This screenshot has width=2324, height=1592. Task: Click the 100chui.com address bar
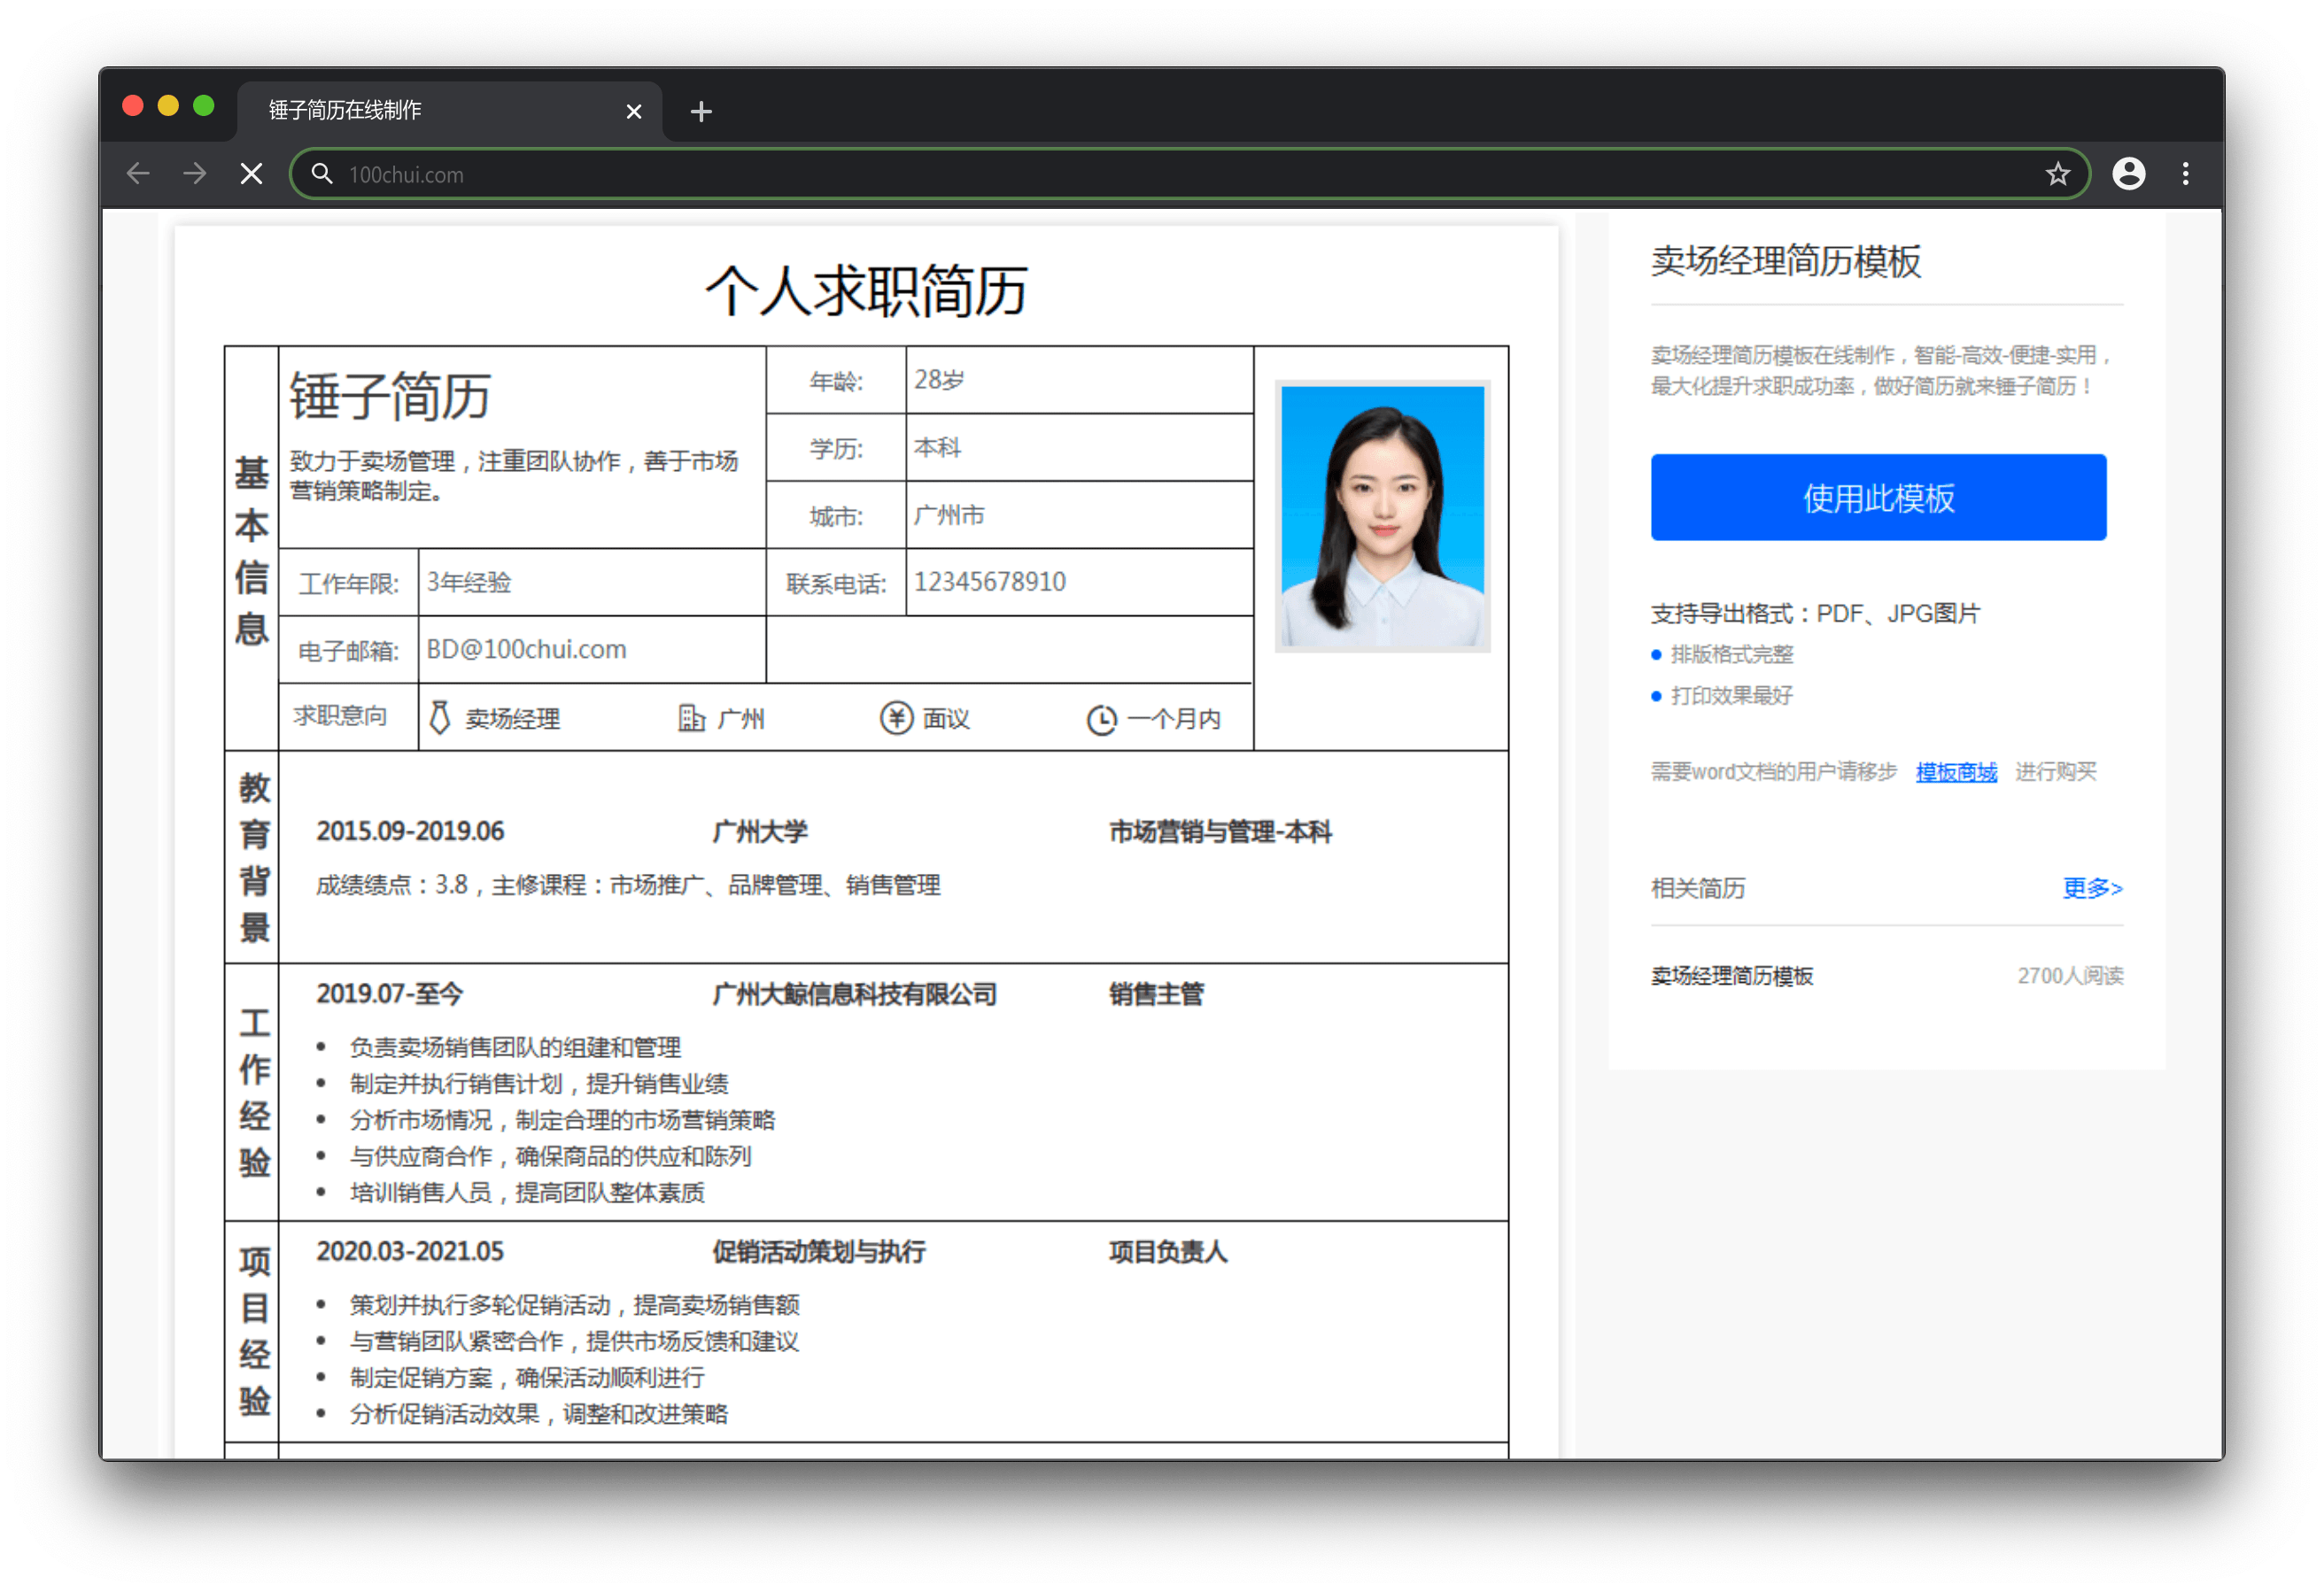[1190, 174]
